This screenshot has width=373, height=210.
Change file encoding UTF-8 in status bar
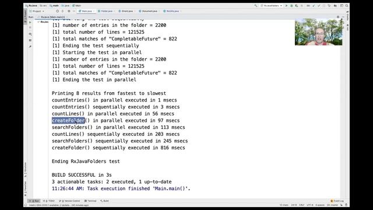[310, 205]
